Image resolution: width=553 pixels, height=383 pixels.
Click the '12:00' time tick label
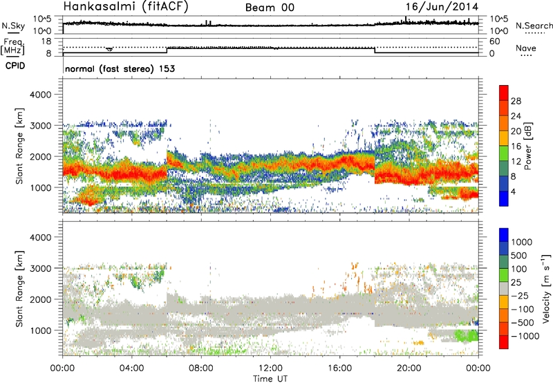click(270, 368)
